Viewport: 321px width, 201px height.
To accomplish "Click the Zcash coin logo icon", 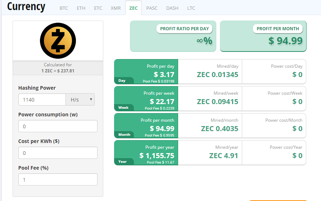I will [58, 40].
